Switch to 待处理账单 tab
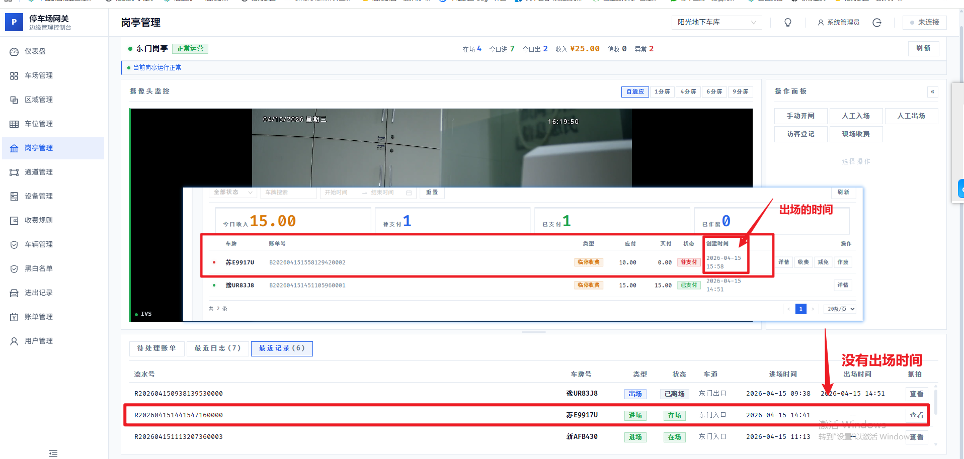 point(156,348)
